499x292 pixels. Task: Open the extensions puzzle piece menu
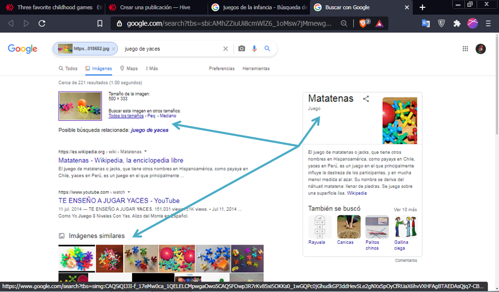(x=457, y=23)
